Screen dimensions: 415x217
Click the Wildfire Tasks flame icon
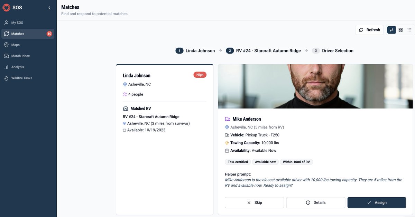pos(6,78)
